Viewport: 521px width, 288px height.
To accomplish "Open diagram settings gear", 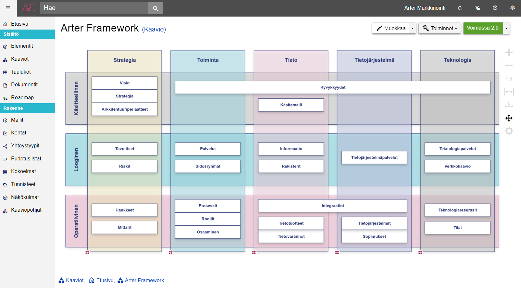I will click(509, 131).
